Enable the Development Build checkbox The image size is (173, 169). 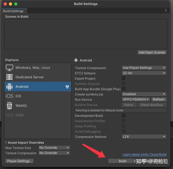coord(124,115)
